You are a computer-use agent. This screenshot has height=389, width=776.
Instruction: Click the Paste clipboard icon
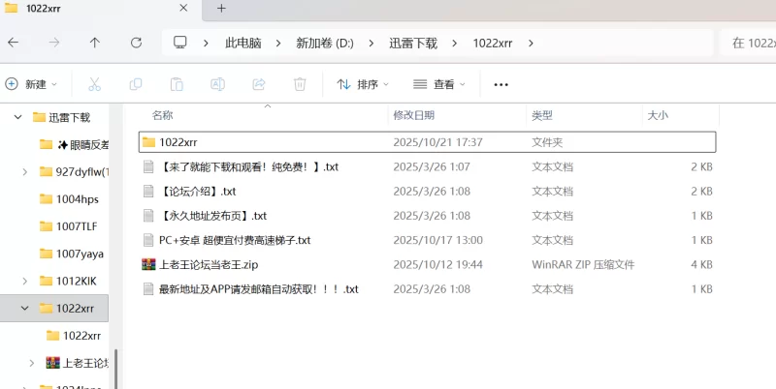[177, 84]
